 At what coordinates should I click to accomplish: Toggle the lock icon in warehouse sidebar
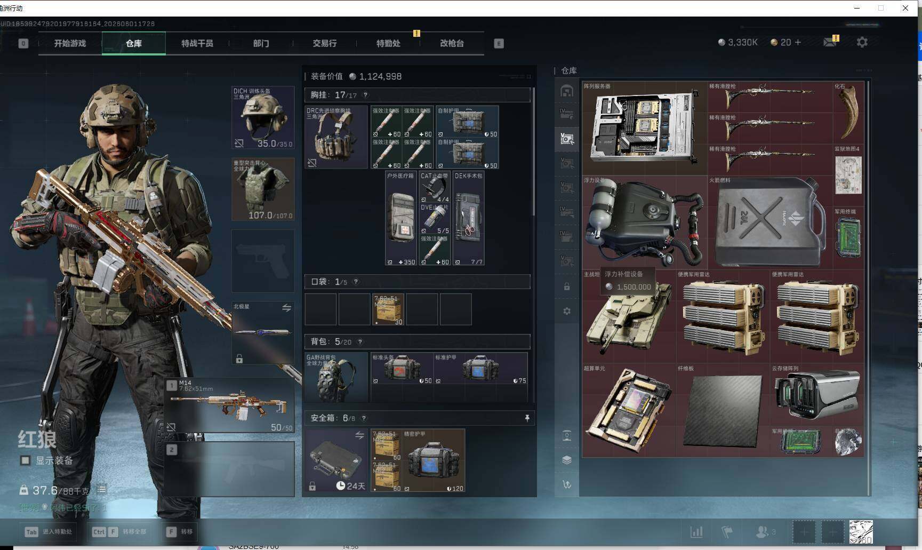pyautogui.click(x=567, y=286)
